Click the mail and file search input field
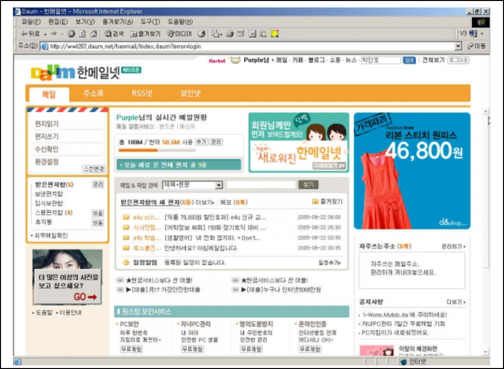This screenshot has width=504, height=369. coord(261,185)
